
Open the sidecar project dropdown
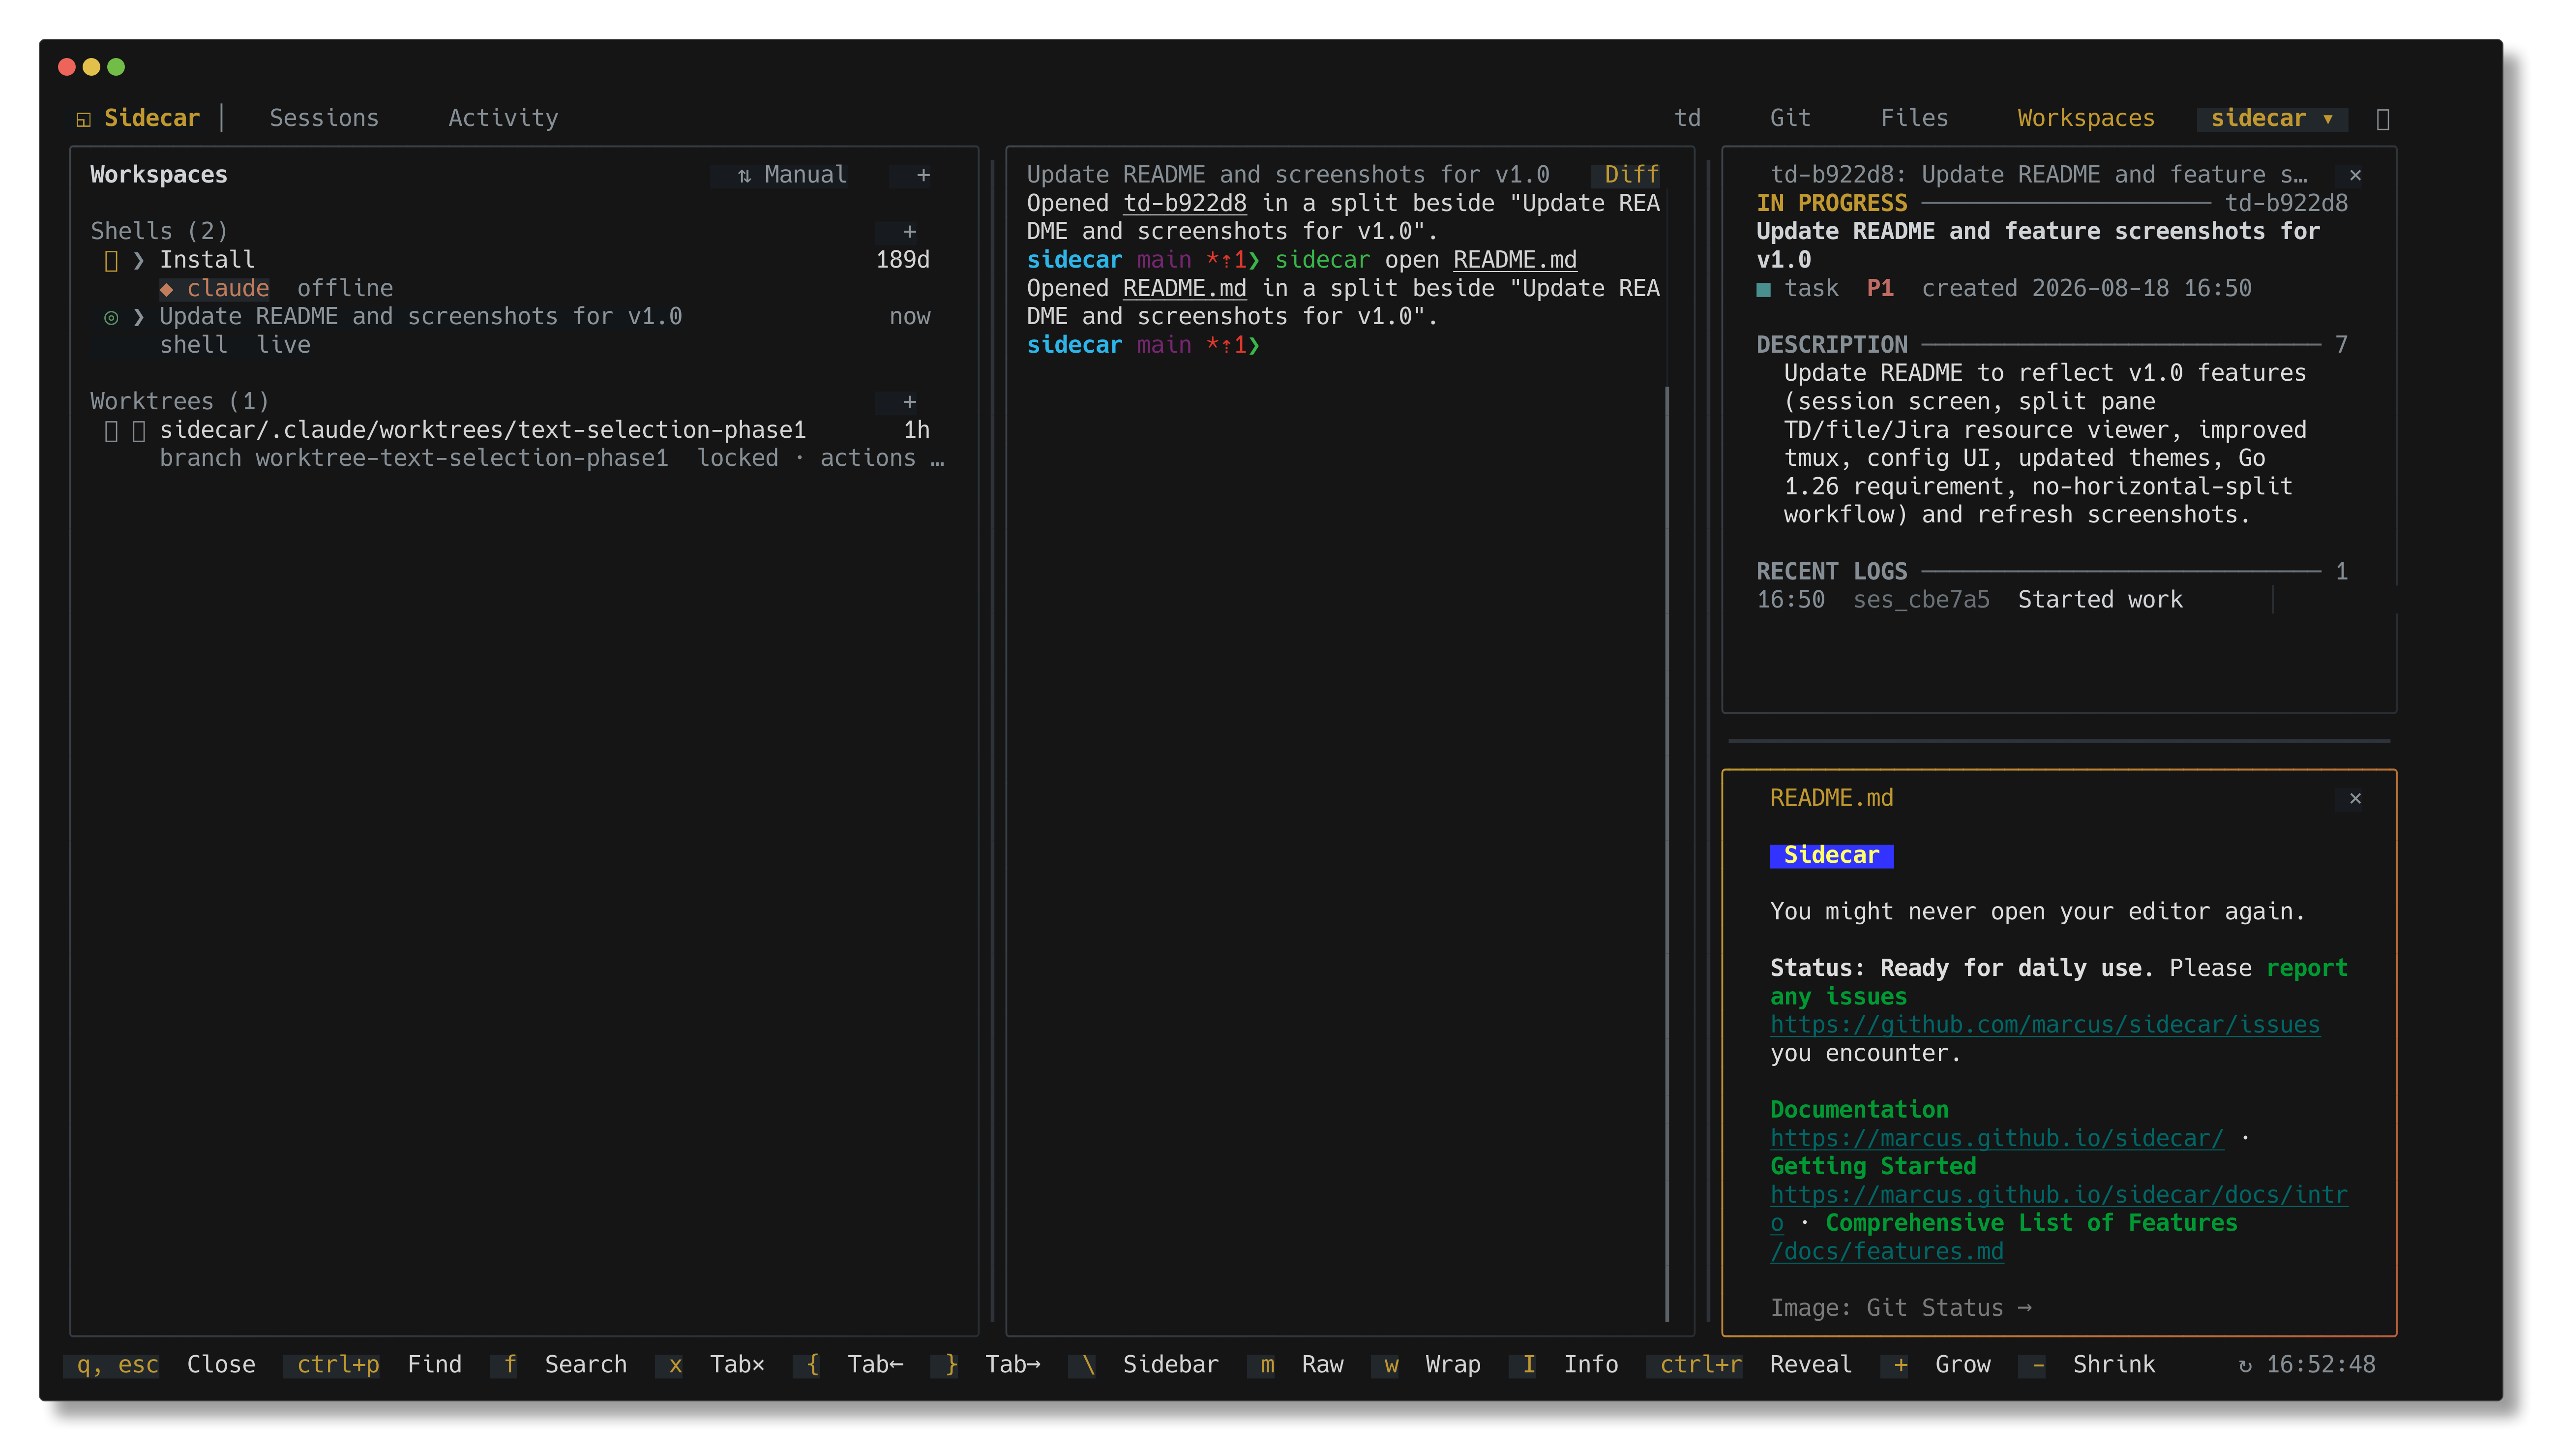click(x=2271, y=119)
